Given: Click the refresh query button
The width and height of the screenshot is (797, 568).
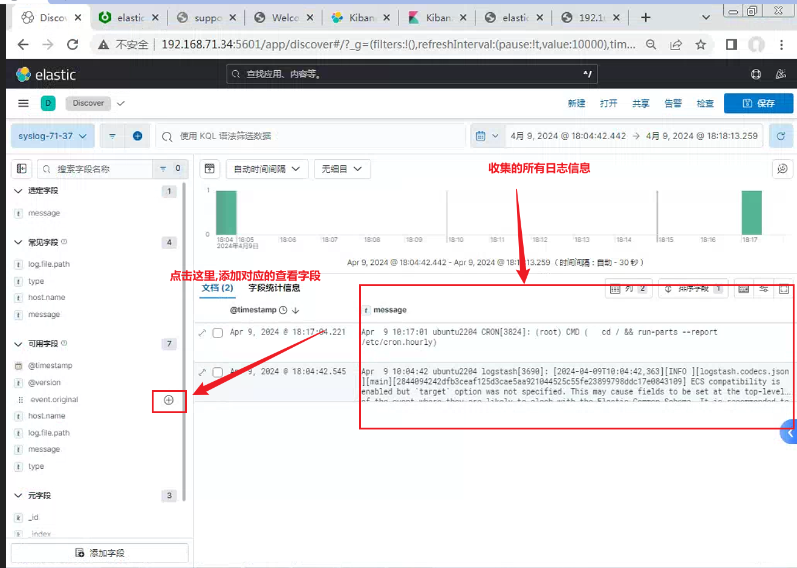Looking at the screenshot, I should 781,136.
